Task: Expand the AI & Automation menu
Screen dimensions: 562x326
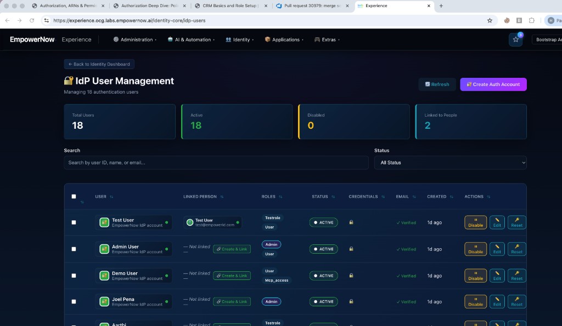Action: click(x=191, y=39)
